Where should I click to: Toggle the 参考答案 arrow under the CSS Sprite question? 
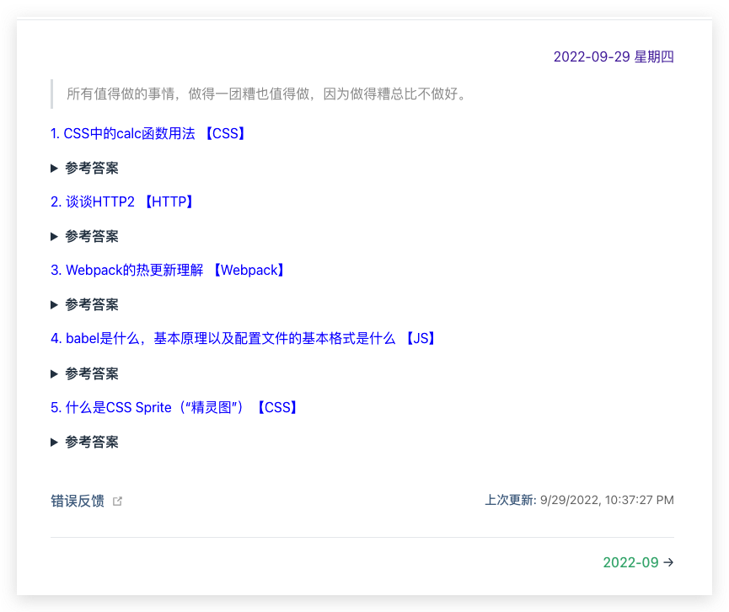coord(55,442)
